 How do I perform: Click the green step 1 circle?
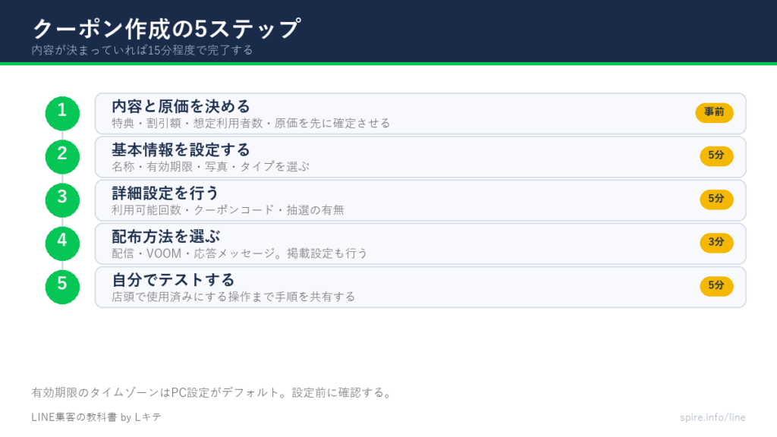point(62,114)
